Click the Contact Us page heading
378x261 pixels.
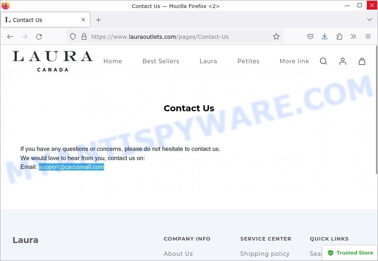click(189, 108)
